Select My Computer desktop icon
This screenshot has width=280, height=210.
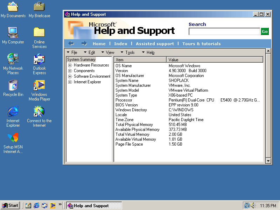[13, 35]
